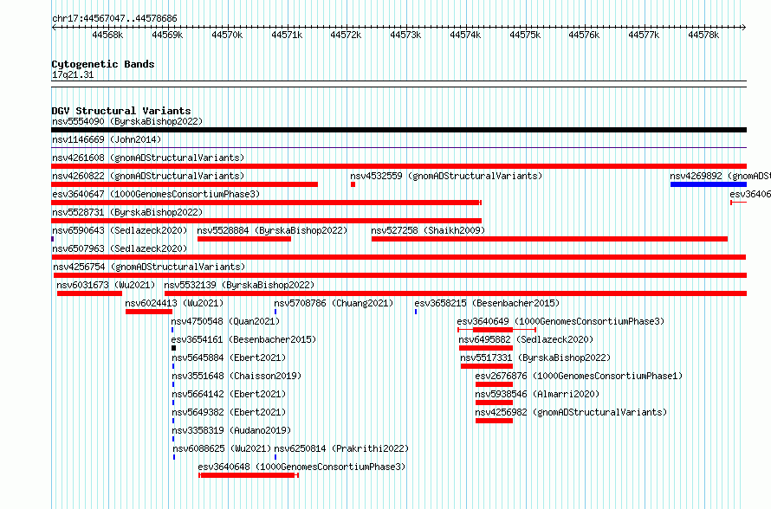Select the black nsv5554090 variant bar
This screenshot has height=509, width=771.
(x=398, y=130)
